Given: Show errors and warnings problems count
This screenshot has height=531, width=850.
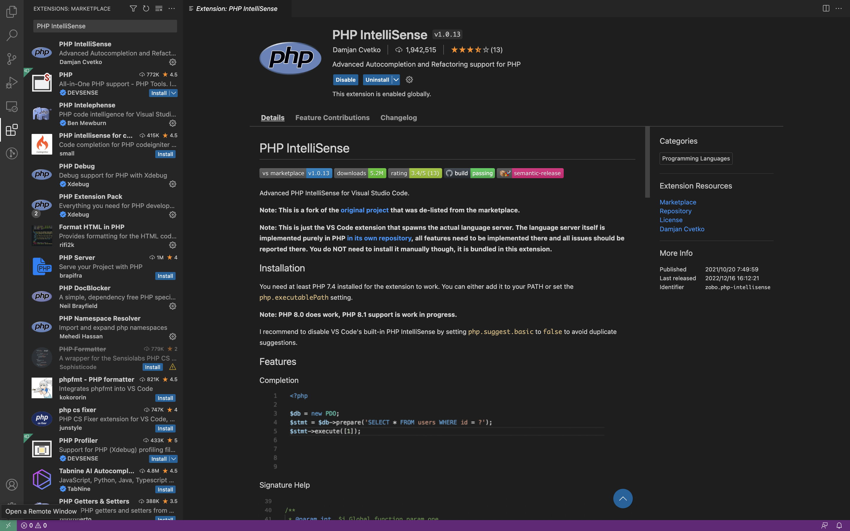Looking at the screenshot, I should coord(34,525).
